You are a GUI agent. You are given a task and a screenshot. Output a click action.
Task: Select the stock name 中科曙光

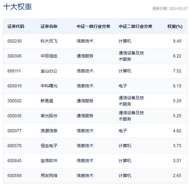(x=49, y=86)
